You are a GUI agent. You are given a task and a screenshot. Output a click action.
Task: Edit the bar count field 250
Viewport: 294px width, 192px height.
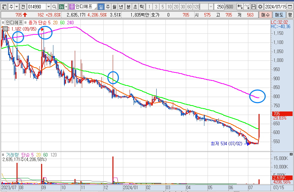(219, 7)
